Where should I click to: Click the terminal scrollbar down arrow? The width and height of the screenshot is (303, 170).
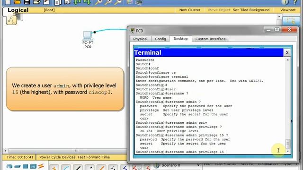[288, 151]
